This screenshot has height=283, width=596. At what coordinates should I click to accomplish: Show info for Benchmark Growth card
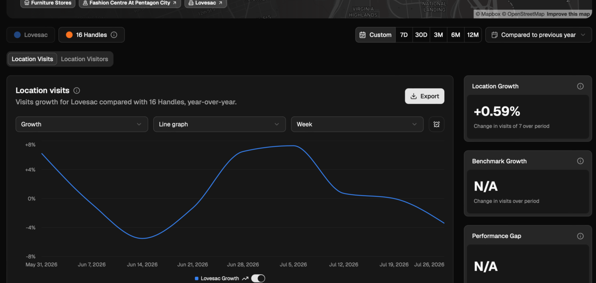580,161
